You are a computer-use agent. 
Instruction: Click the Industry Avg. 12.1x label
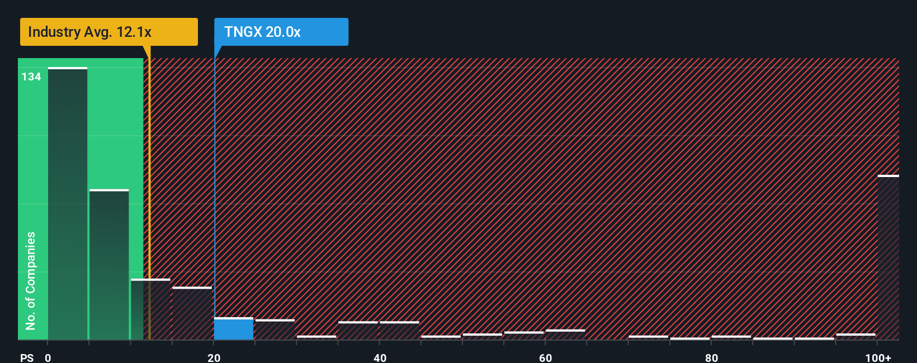pos(109,32)
